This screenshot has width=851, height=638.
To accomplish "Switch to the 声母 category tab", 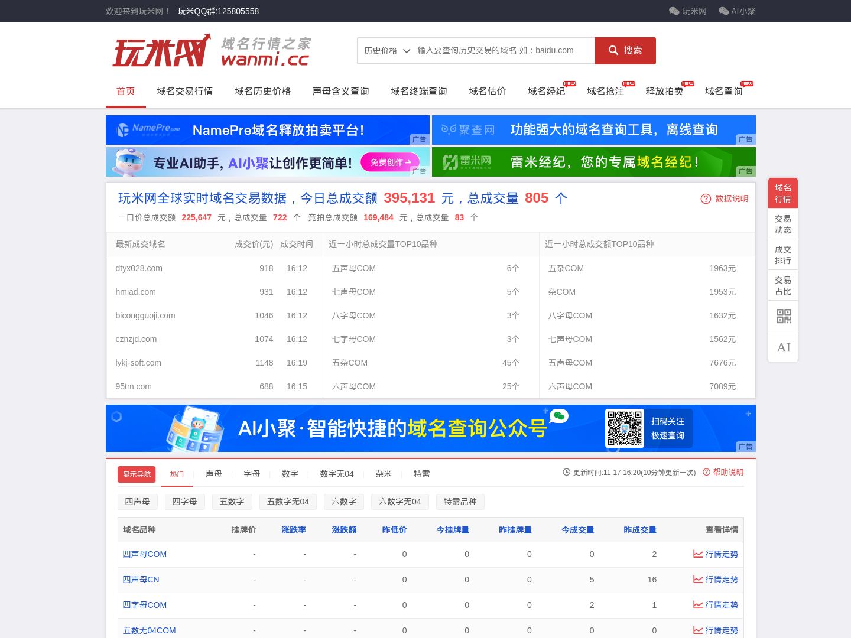I will point(214,474).
